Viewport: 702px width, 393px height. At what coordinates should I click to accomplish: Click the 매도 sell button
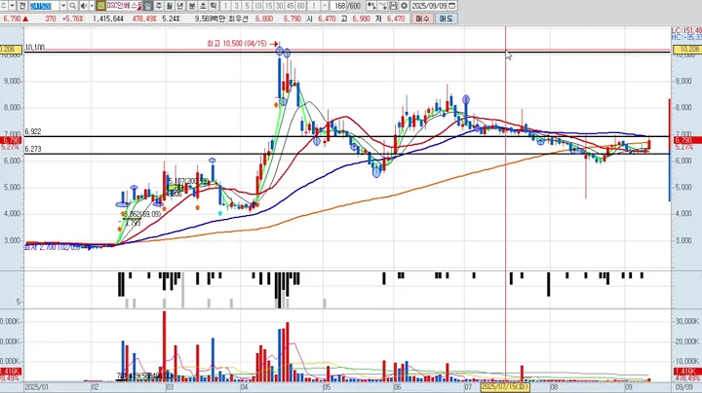click(x=446, y=18)
